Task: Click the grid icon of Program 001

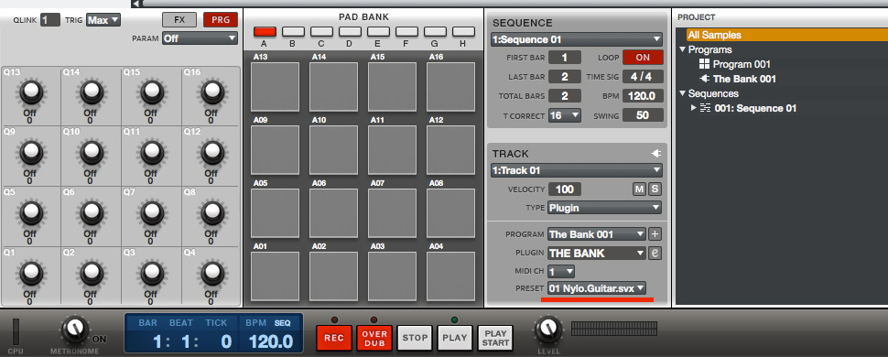Action: click(705, 64)
